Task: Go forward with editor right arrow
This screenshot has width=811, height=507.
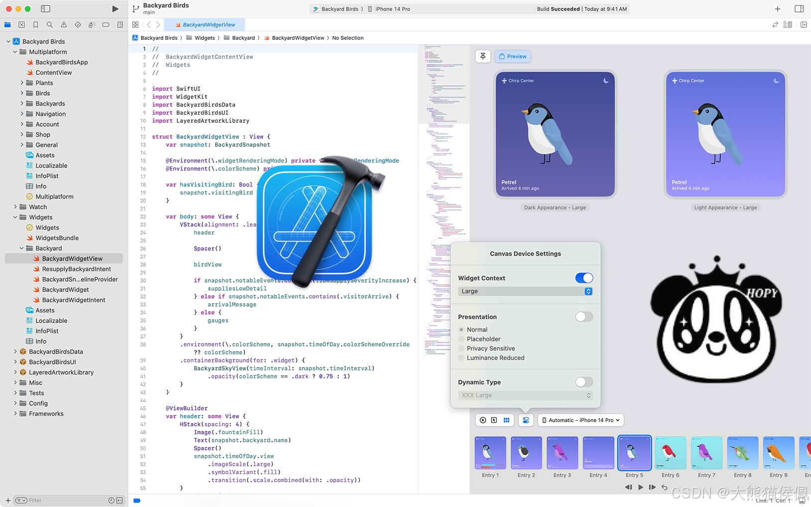Action: [158, 24]
